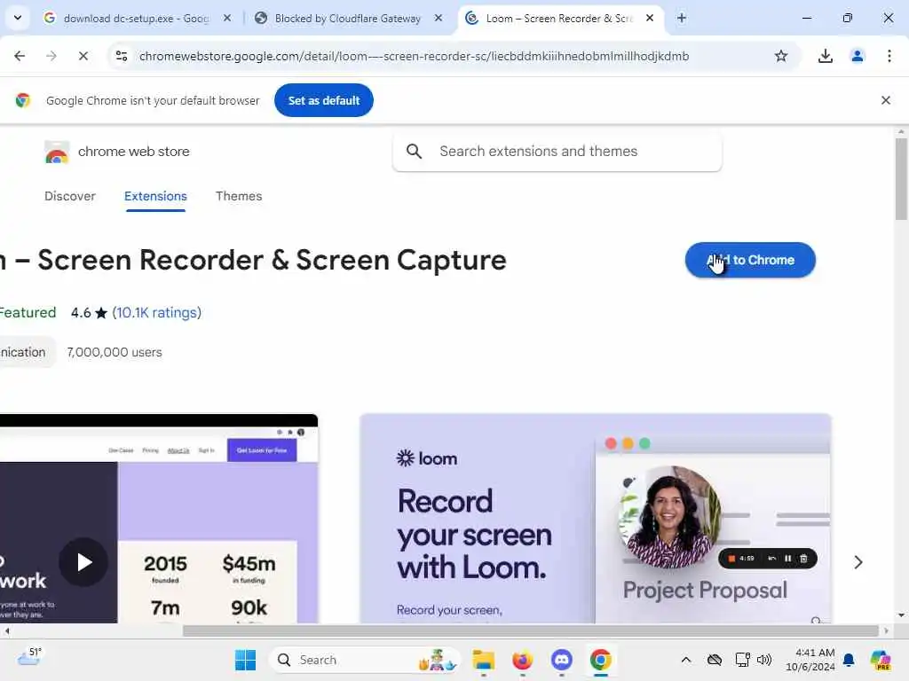909x681 pixels.
Task: Switch to the download dc-setup.exe Google tab
Action: coord(136,19)
